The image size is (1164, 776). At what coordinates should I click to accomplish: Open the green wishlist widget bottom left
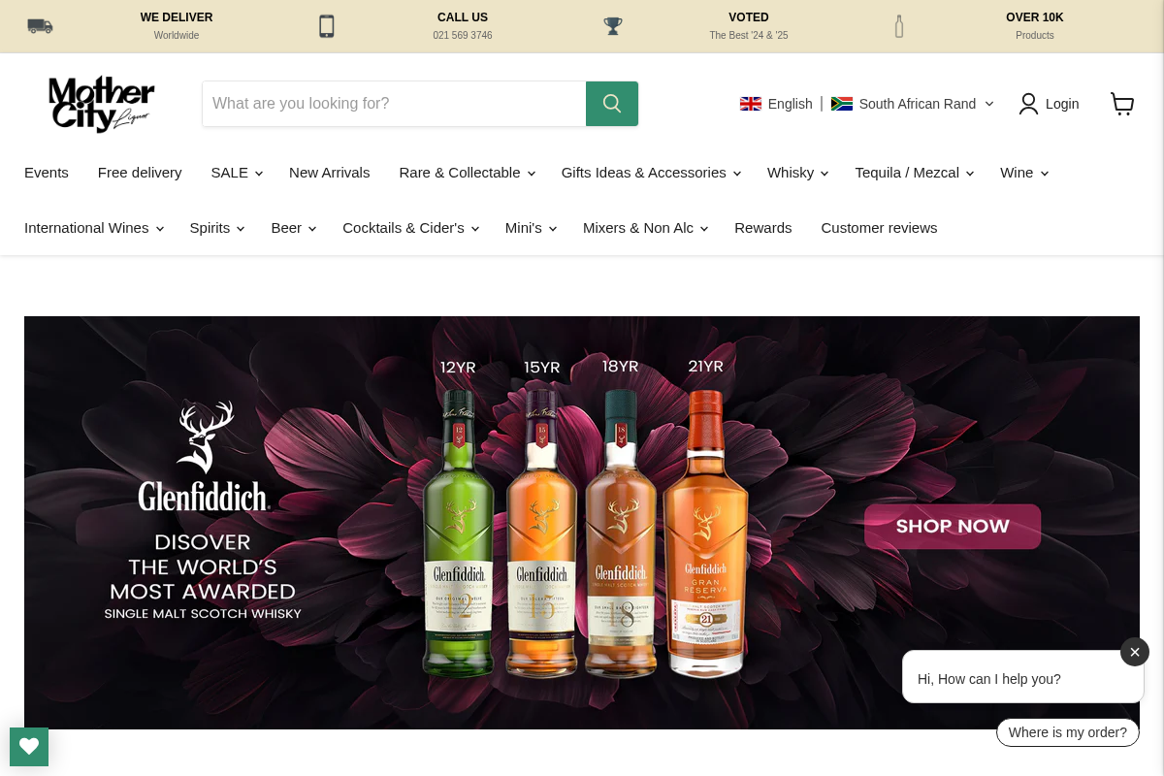click(x=29, y=747)
